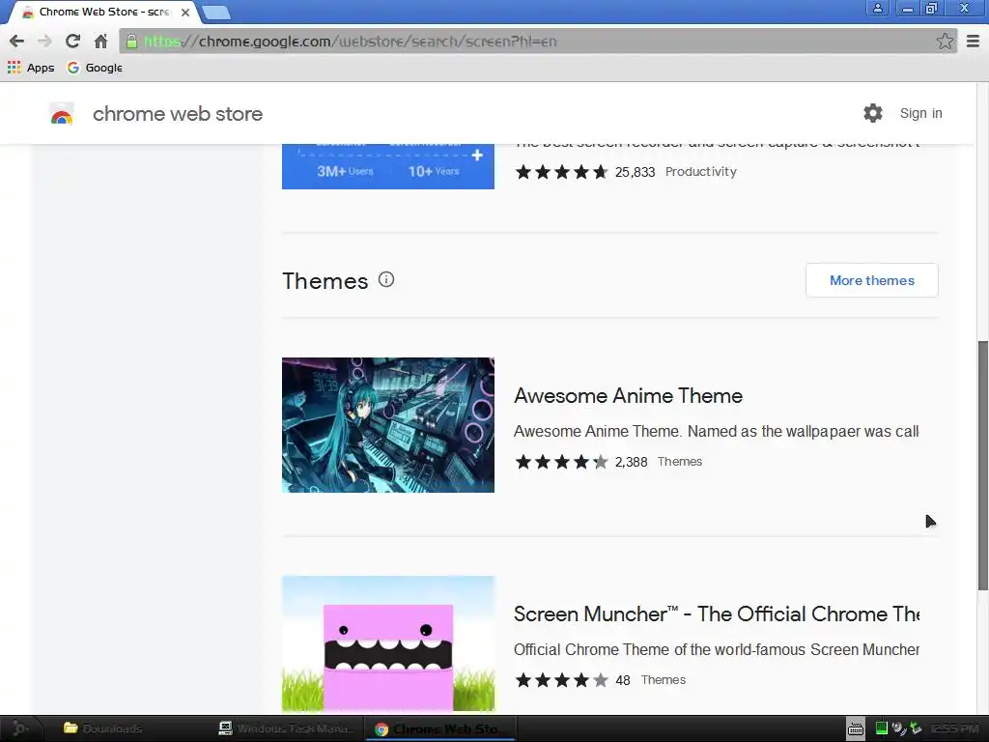
Task: Reload the page with the refresh icon
Action: click(72, 42)
